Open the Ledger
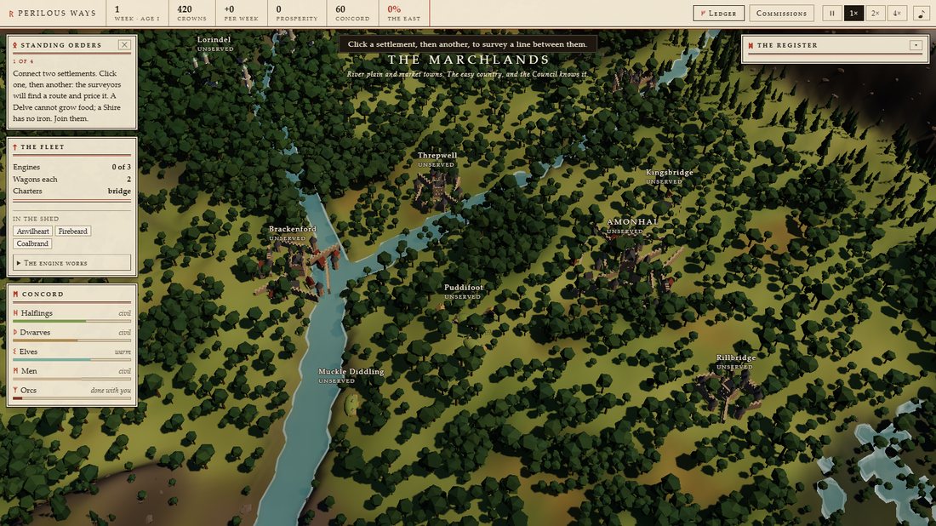936x526 pixels. [718, 13]
